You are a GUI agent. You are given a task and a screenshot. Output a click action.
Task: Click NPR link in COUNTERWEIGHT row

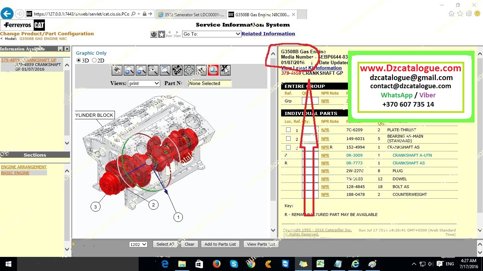325,194
